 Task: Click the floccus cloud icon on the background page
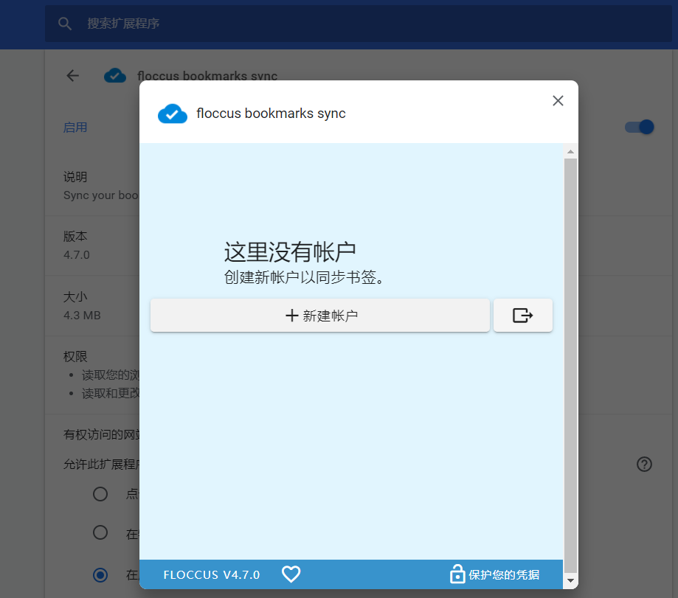[115, 76]
